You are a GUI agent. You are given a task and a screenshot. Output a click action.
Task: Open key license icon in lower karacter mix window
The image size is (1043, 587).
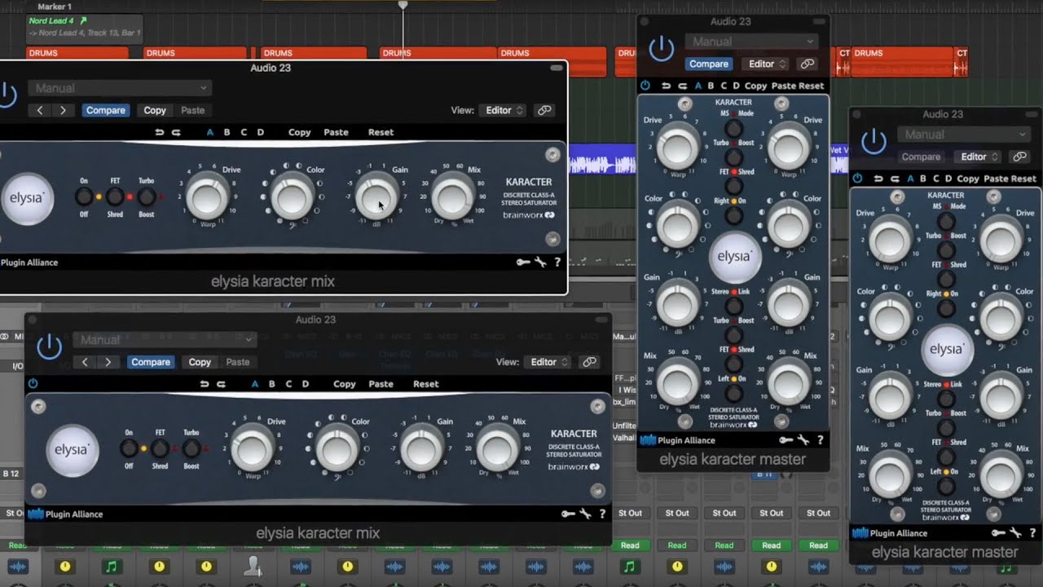click(568, 514)
